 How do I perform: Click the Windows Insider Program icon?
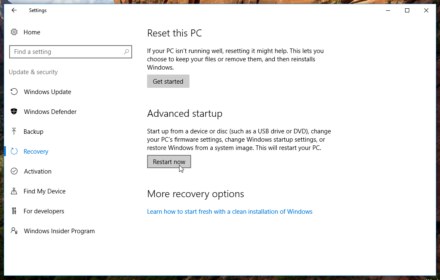click(x=14, y=231)
